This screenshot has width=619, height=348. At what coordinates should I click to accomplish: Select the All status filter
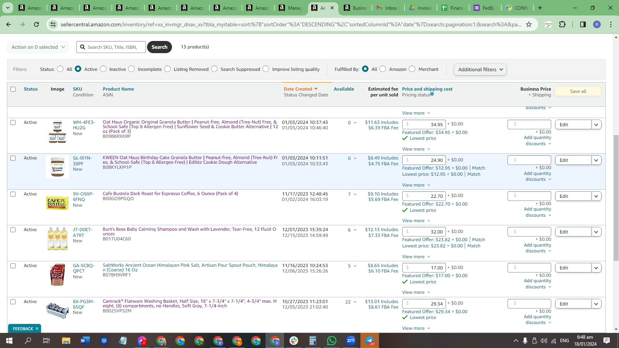point(60,69)
